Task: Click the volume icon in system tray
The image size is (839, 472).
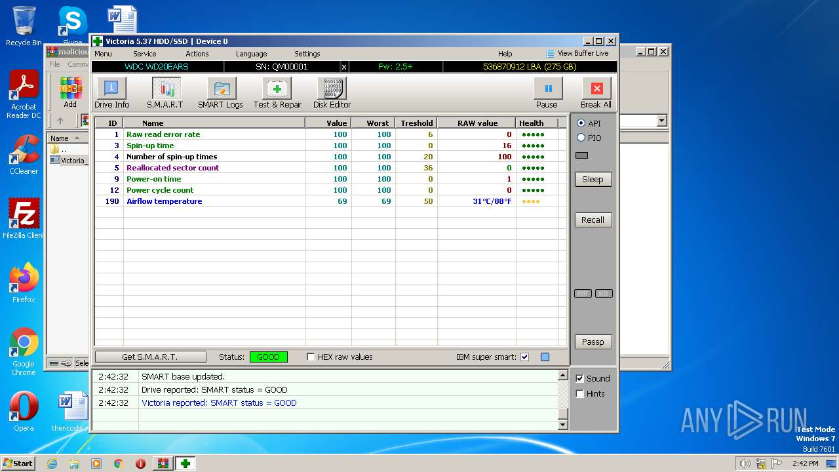Action: point(745,463)
